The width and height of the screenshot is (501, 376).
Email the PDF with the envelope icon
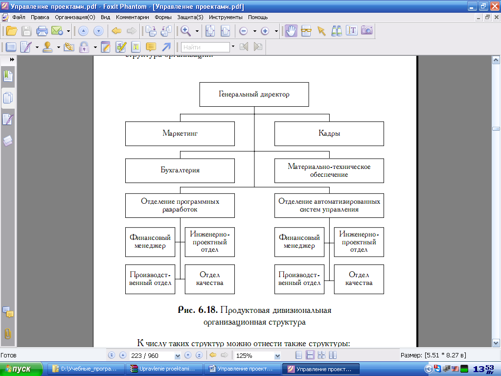(x=57, y=31)
